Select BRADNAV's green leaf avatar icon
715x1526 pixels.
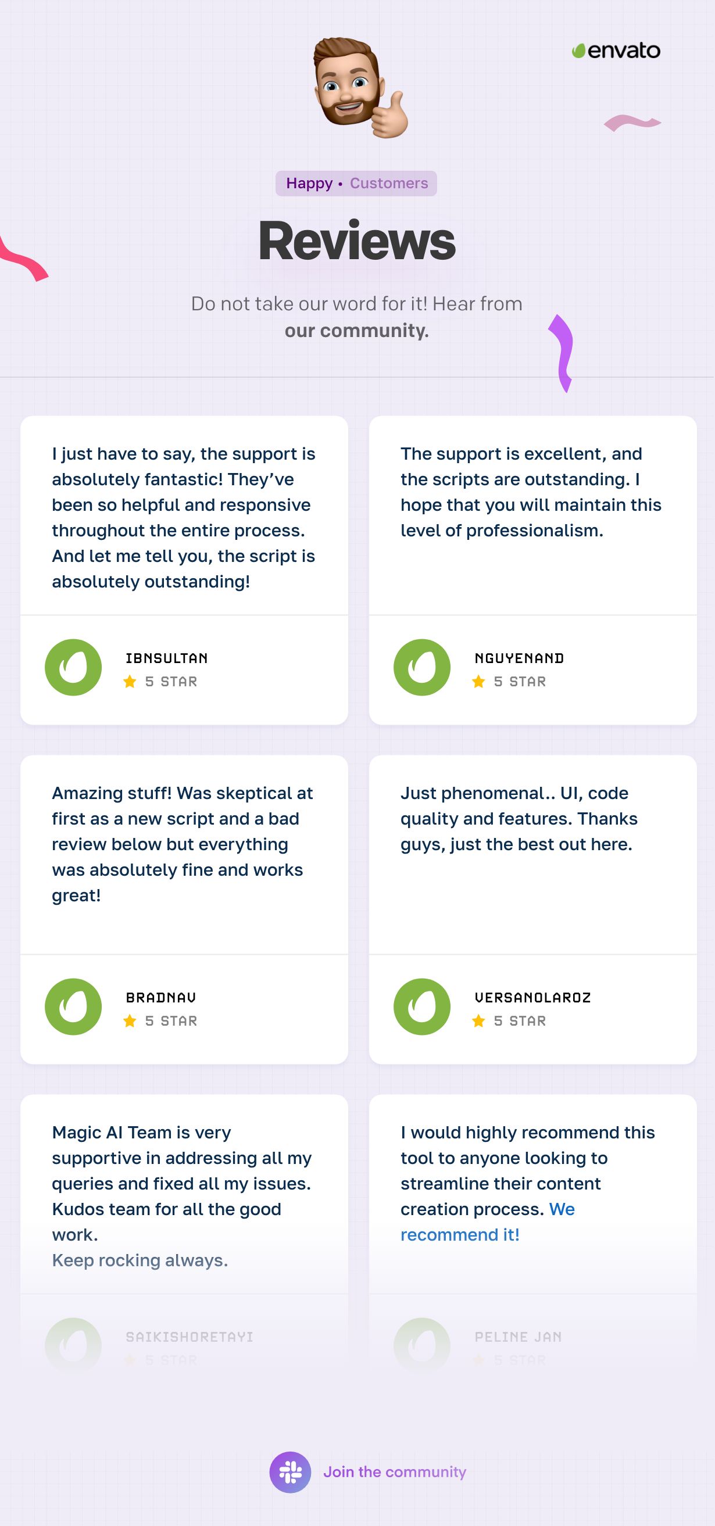(x=74, y=1006)
